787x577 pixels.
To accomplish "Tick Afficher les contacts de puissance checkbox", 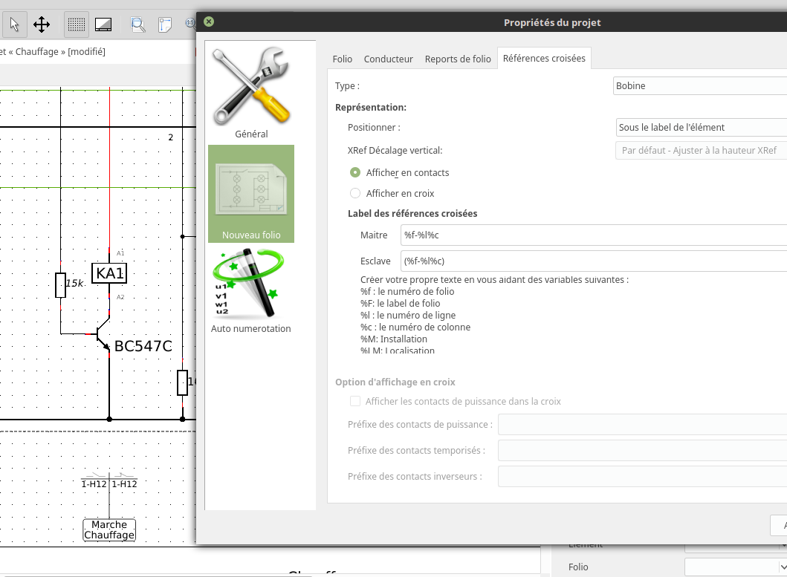I will tap(355, 401).
